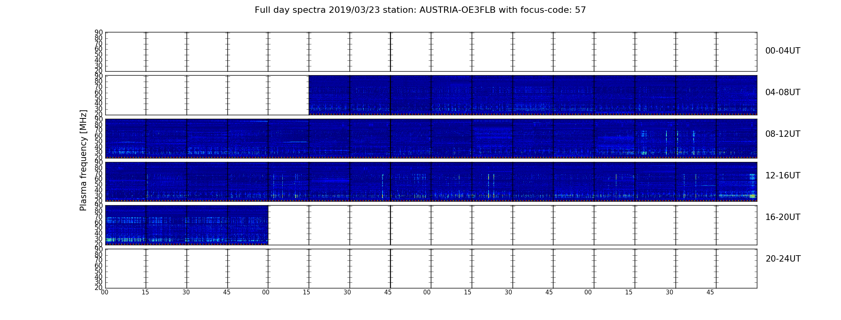
Task: Select the 04-08UT row label
Action: coord(783,92)
